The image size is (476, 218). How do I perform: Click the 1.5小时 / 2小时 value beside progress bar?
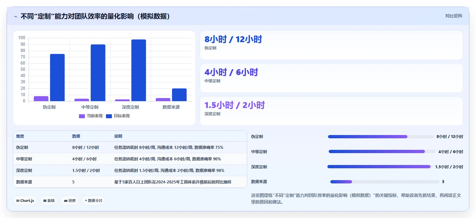pos(449,167)
